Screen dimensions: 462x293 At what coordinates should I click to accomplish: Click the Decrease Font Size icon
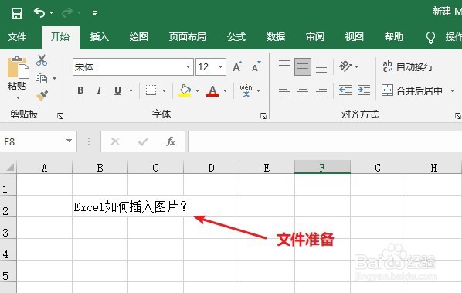coord(256,67)
